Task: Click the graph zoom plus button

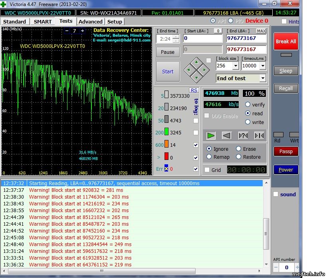Action: click(x=82, y=31)
